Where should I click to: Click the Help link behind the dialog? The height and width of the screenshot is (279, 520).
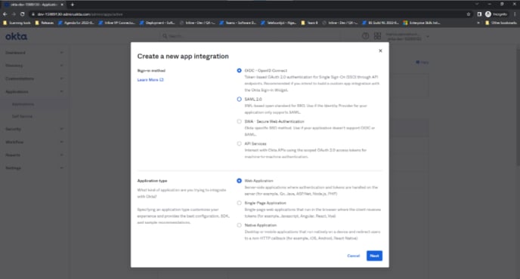coord(422,63)
